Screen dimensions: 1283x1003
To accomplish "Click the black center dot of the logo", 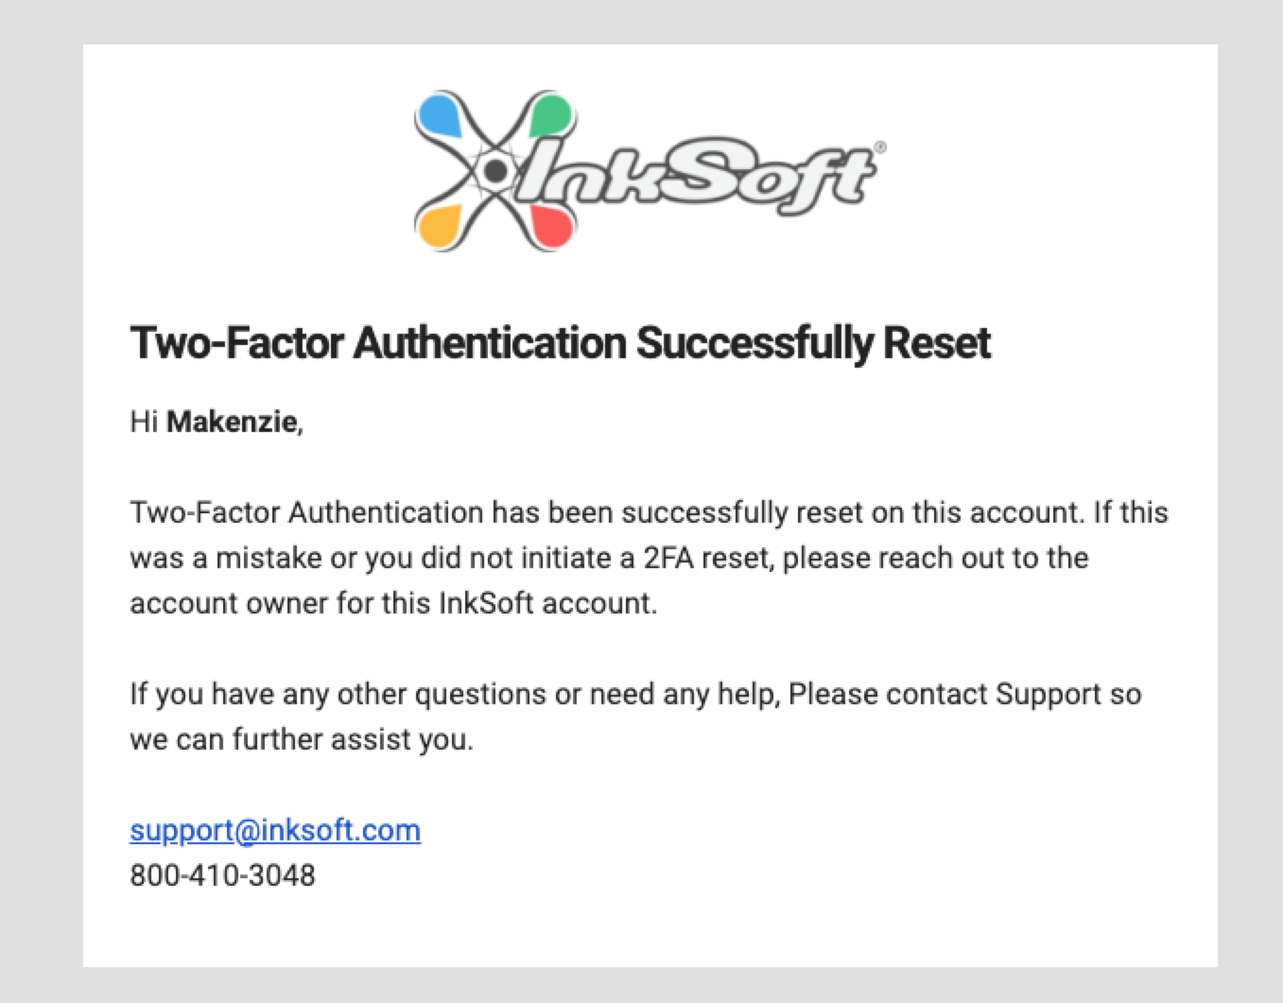I will (x=494, y=171).
